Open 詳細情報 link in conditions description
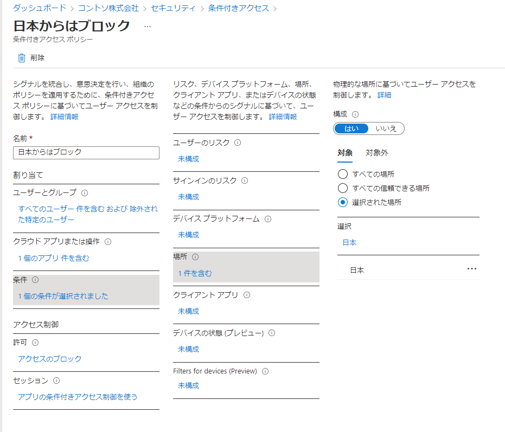Image resolution: width=505 pixels, height=432 pixels. click(x=283, y=117)
